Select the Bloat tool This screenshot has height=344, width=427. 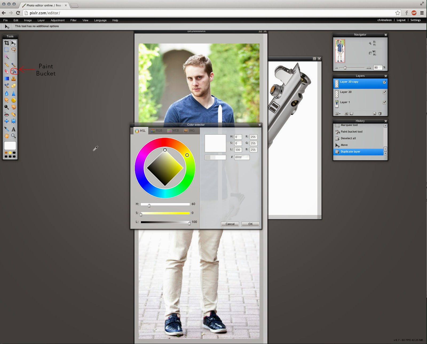coord(7,121)
